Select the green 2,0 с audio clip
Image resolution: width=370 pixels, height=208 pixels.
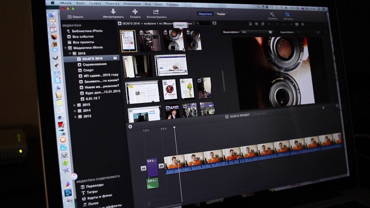tap(153, 183)
